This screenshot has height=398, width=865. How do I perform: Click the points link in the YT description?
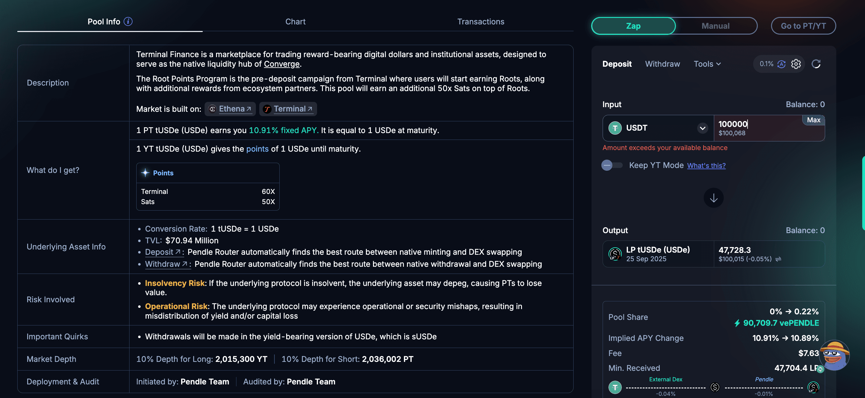coord(257,149)
